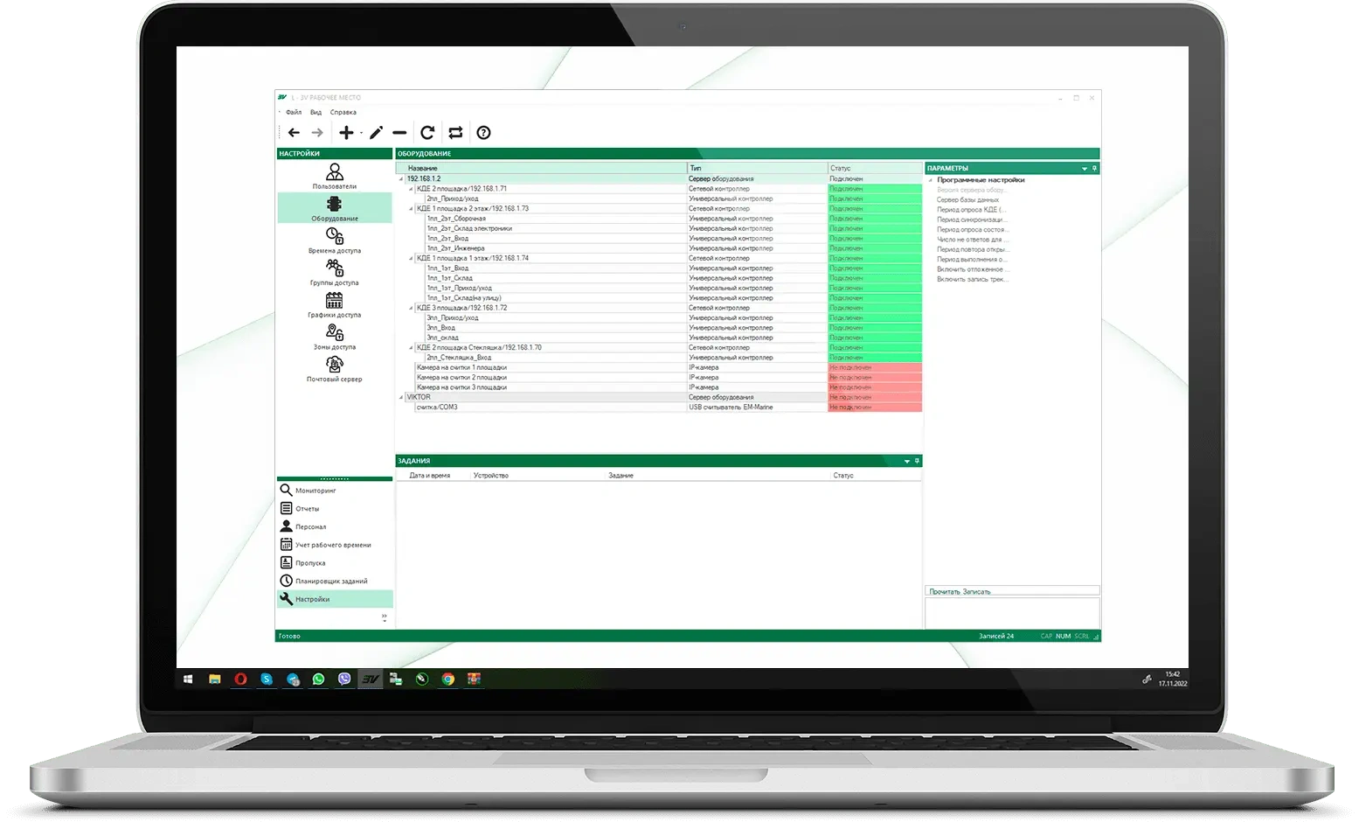Click the sync arrows toolbar icon
The image size is (1359, 822).
click(455, 133)
